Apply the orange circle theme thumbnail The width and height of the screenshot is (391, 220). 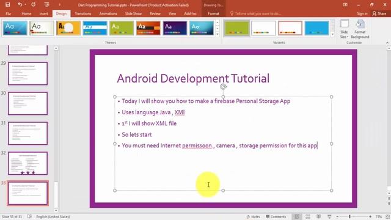click(68, 28)
